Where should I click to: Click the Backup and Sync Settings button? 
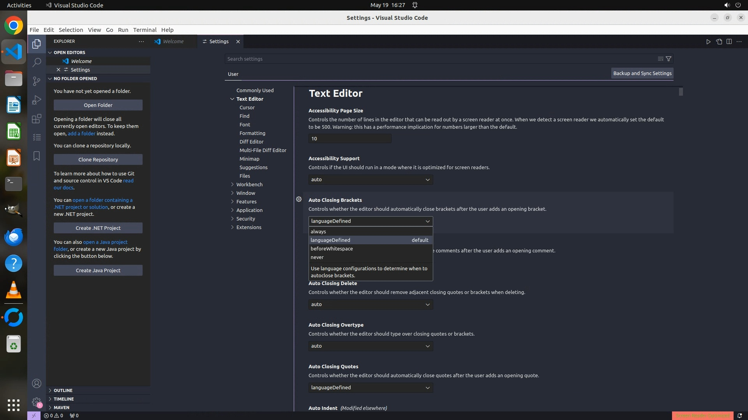[642, 73]
